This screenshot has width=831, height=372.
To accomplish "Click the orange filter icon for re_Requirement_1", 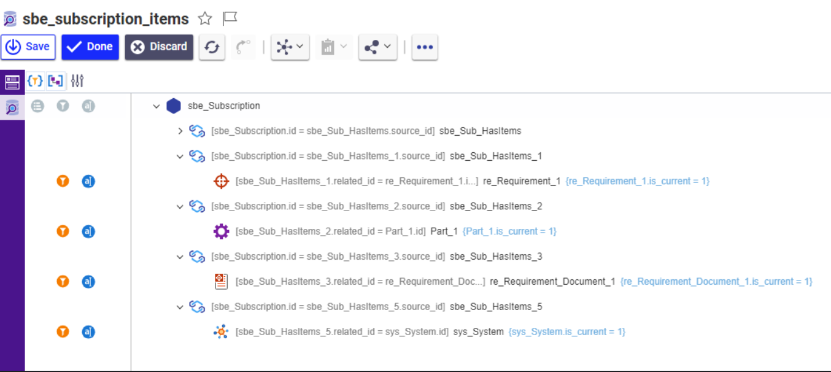I will click(x=63, y=181).
